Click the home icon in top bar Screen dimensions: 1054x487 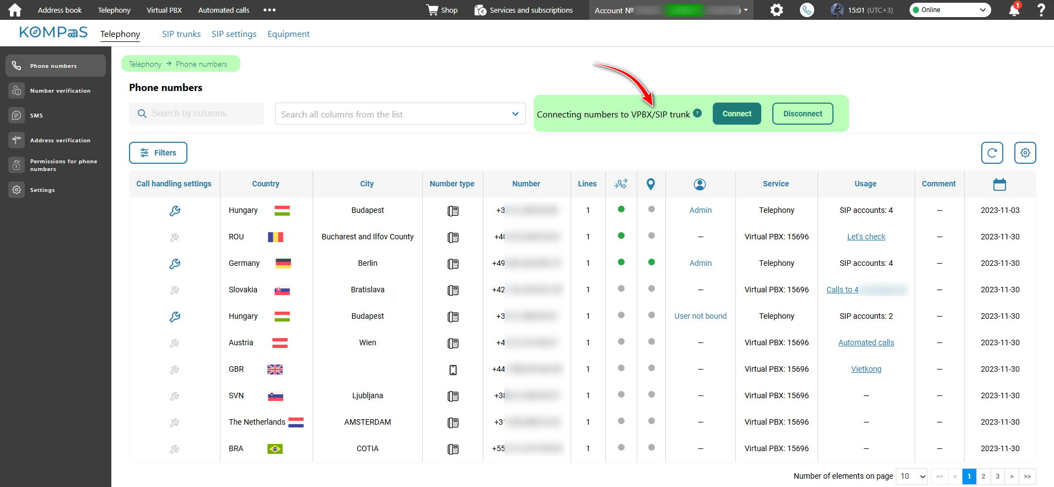15,10
